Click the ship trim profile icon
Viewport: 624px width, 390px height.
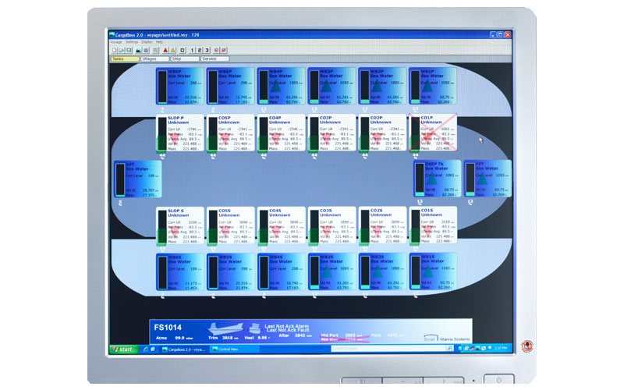tap(225, 328)
